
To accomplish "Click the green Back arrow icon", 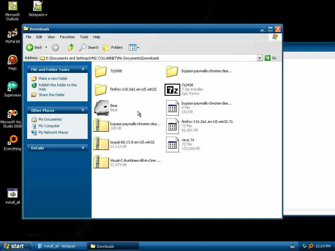I will coord(30,47).
